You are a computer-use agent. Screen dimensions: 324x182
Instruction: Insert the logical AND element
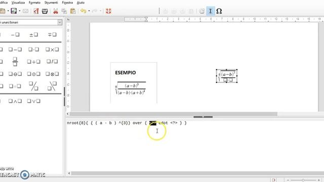point(15,101)
